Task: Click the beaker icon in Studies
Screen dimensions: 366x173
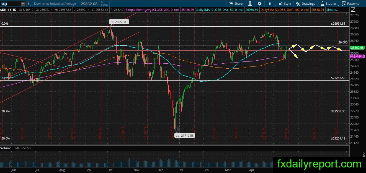Action: [323, 4]
